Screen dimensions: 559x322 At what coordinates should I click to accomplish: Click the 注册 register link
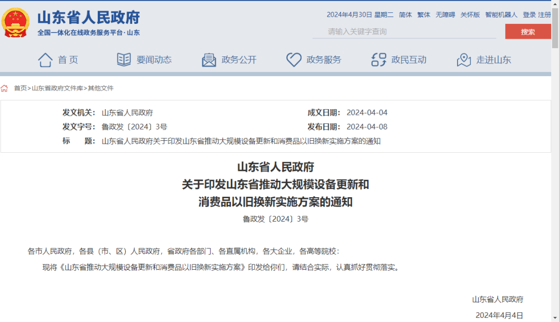coord(545,15)
